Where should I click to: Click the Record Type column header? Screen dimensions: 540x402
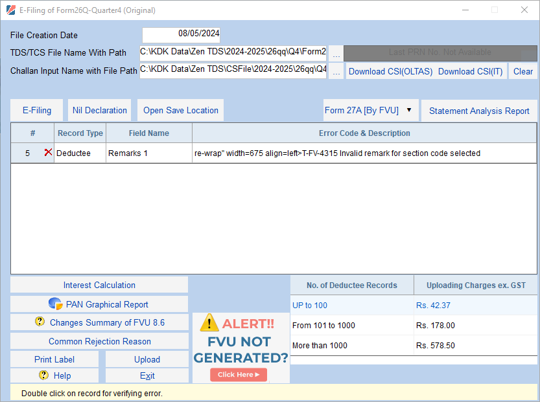80,133
